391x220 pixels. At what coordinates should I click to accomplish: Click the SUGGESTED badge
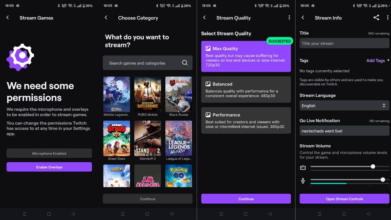click(280, 41)
